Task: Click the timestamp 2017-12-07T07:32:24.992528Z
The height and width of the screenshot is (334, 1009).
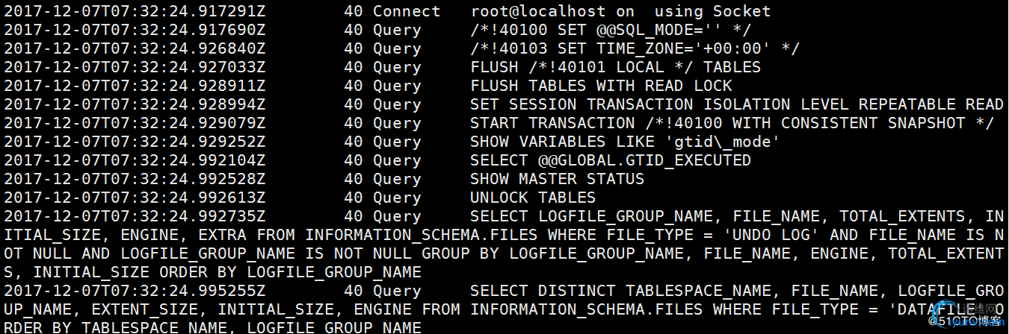Action: click(x=135, y=179)
